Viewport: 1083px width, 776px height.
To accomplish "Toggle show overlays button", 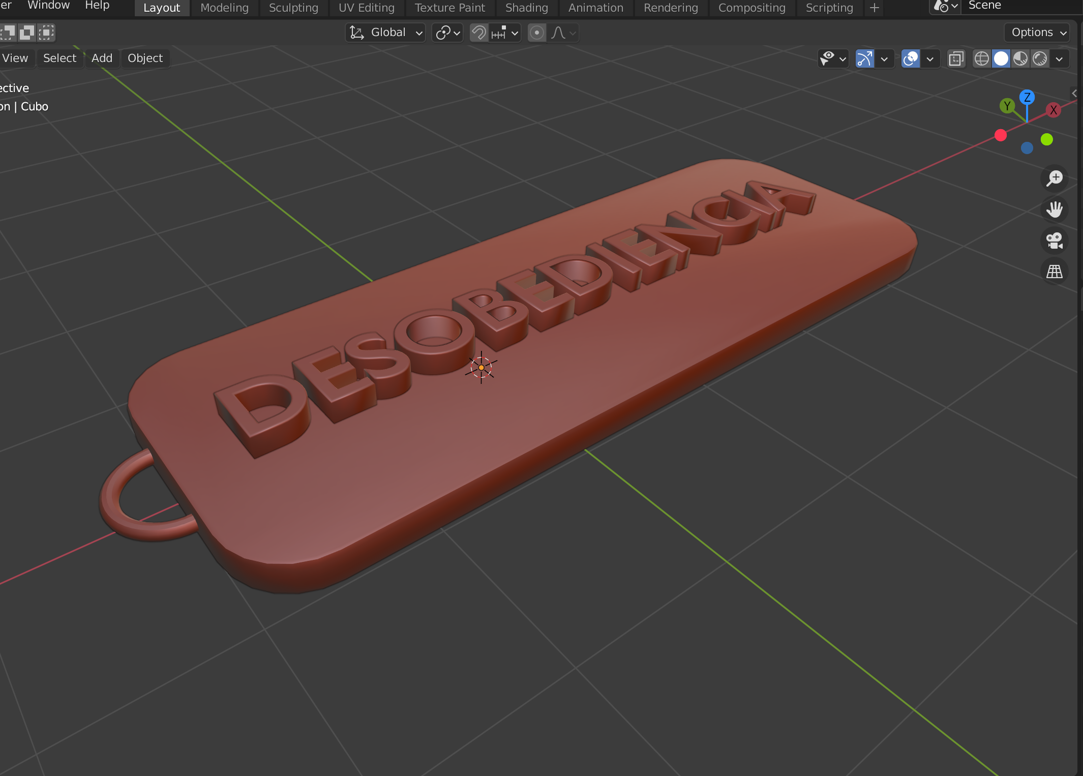I will [x=911, y=59].
